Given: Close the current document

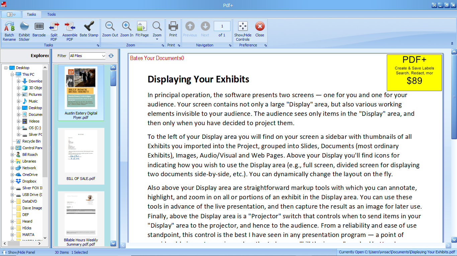Looking at the screenshot, I should (x=260, y=30).
